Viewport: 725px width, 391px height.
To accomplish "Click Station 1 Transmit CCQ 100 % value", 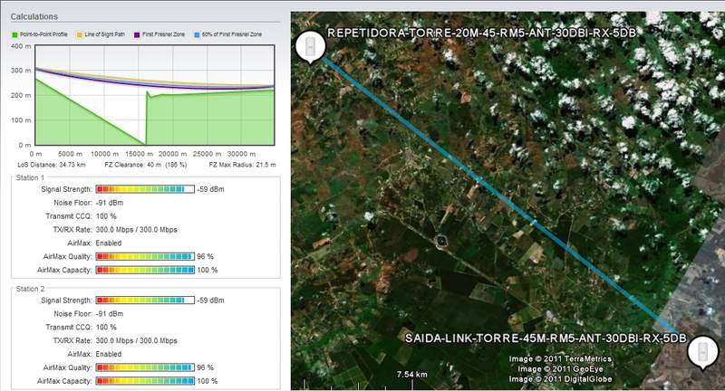I will (x=106, y=216).
